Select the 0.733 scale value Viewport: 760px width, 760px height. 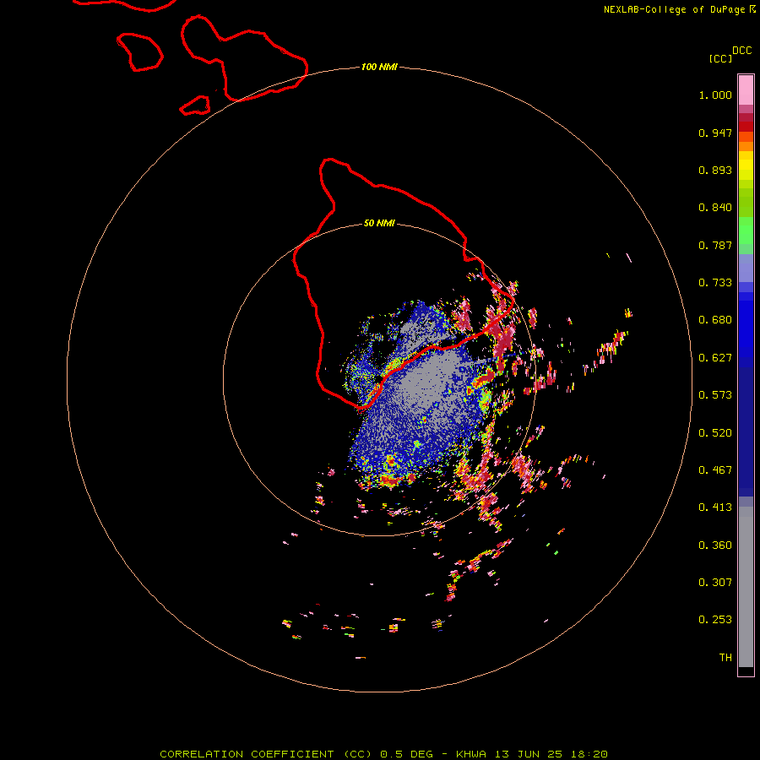click(715, 283)
